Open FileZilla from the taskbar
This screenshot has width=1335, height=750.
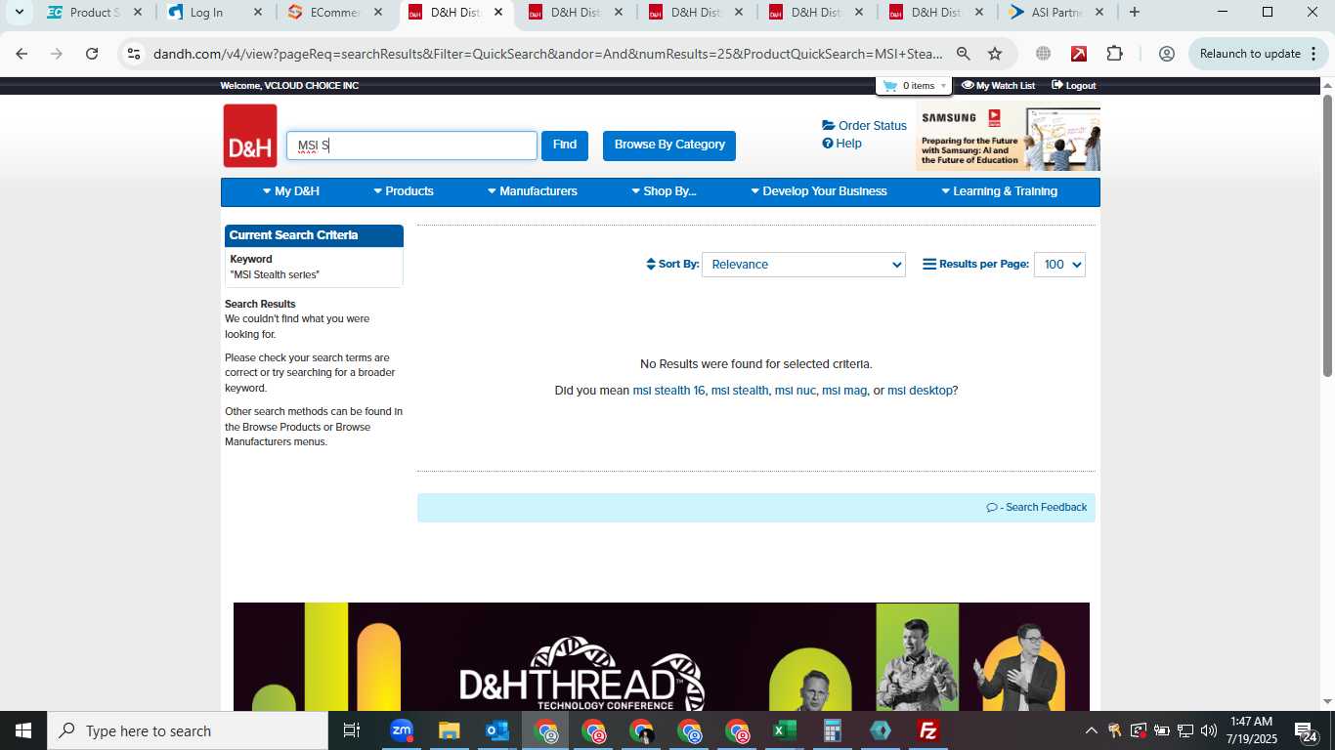pyautogui.click(x=928, y=730)
